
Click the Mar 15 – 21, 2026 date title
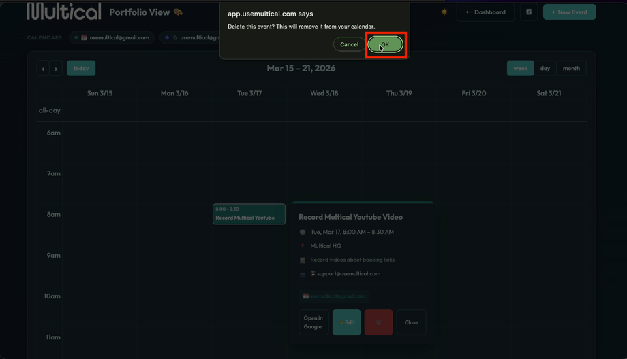coord(301,68)
